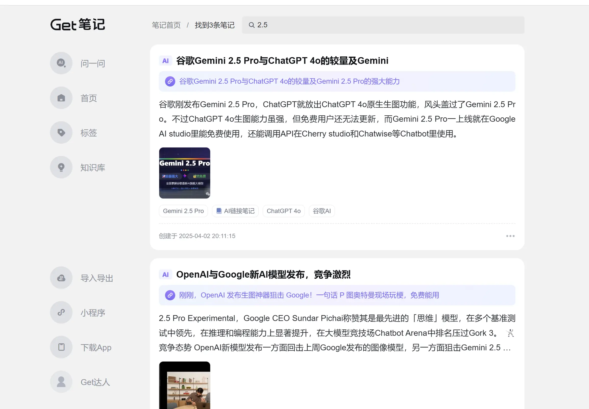
Task: Click the 导入导出 cloud icon
Action: 61,278
